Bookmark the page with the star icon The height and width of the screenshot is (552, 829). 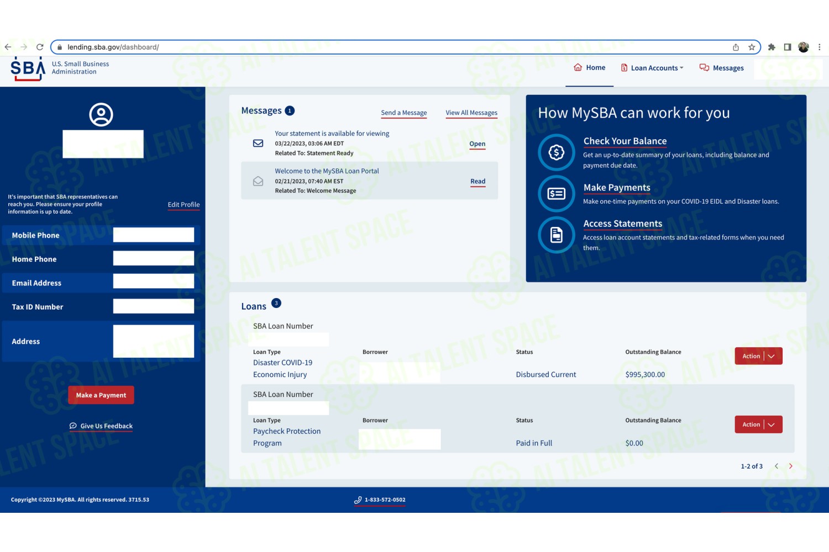[752, 47]
